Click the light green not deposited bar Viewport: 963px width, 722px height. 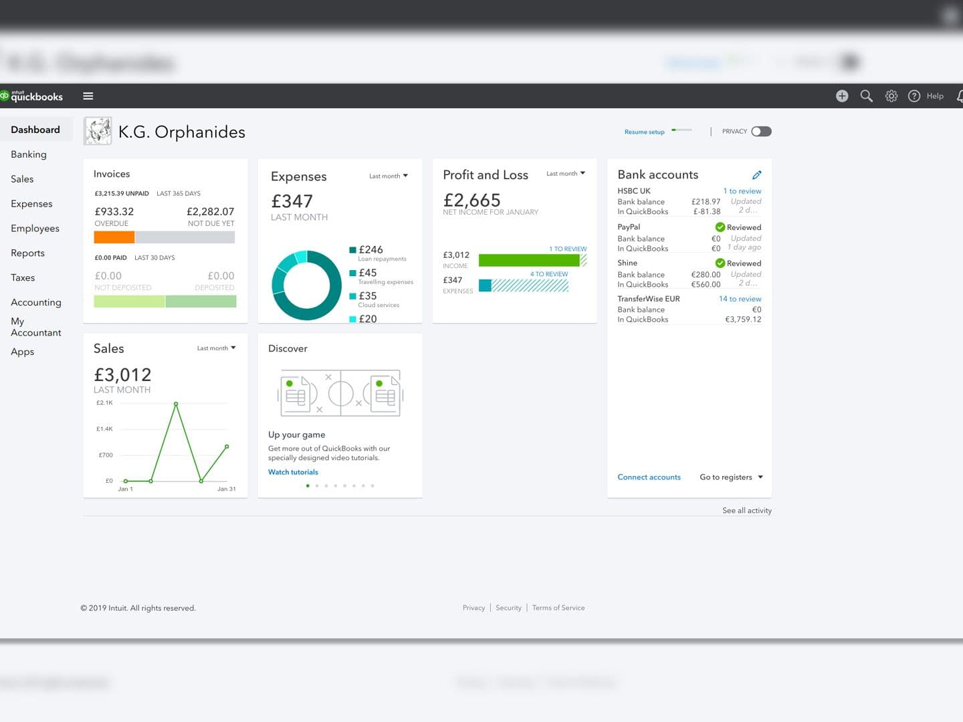coord(130,302)
